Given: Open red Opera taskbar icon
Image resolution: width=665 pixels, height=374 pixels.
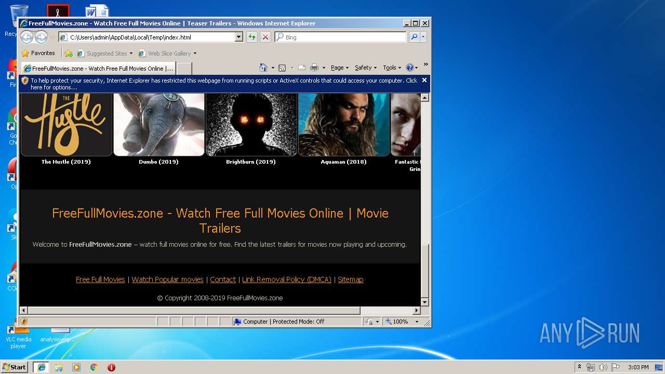Looking at the screenshot, I should pyautogui.click(x=111, y=367).
